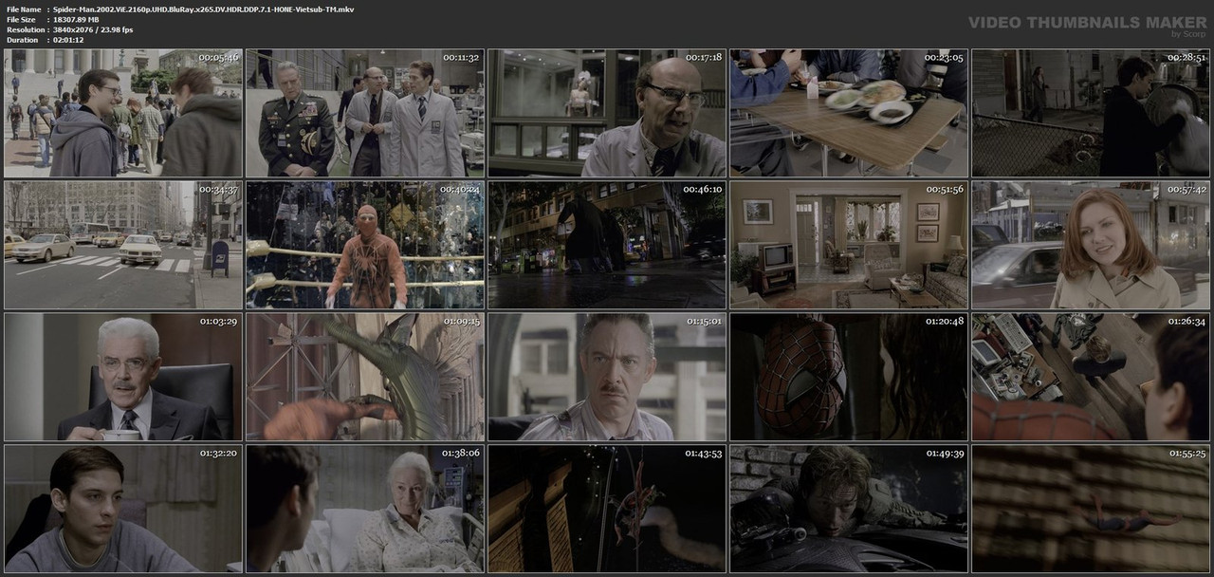Open the thumbnail timestamped 01:43:53
The width and height of the screenshot is (1214, 577).
point(607,509)
